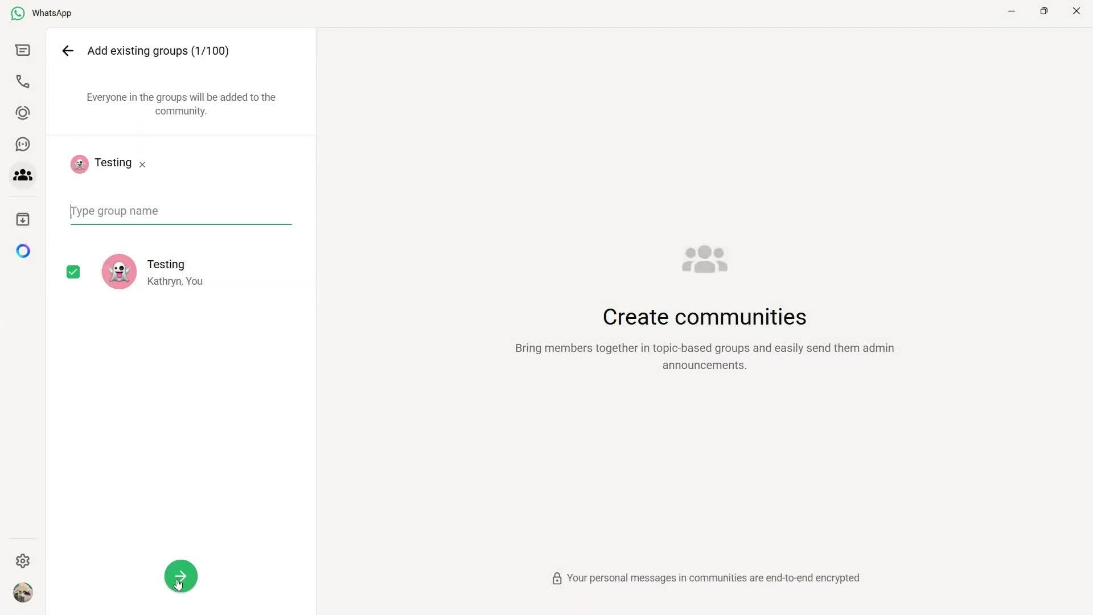Toggle selection of the Kathryn group entry
This screenshot has height=615, width=1093.
click(x=174, y=272)
